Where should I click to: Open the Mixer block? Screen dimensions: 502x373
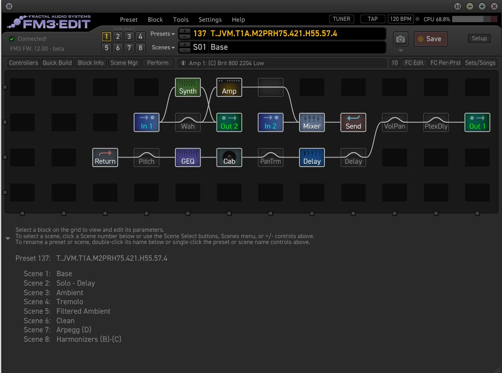(312, 122)
